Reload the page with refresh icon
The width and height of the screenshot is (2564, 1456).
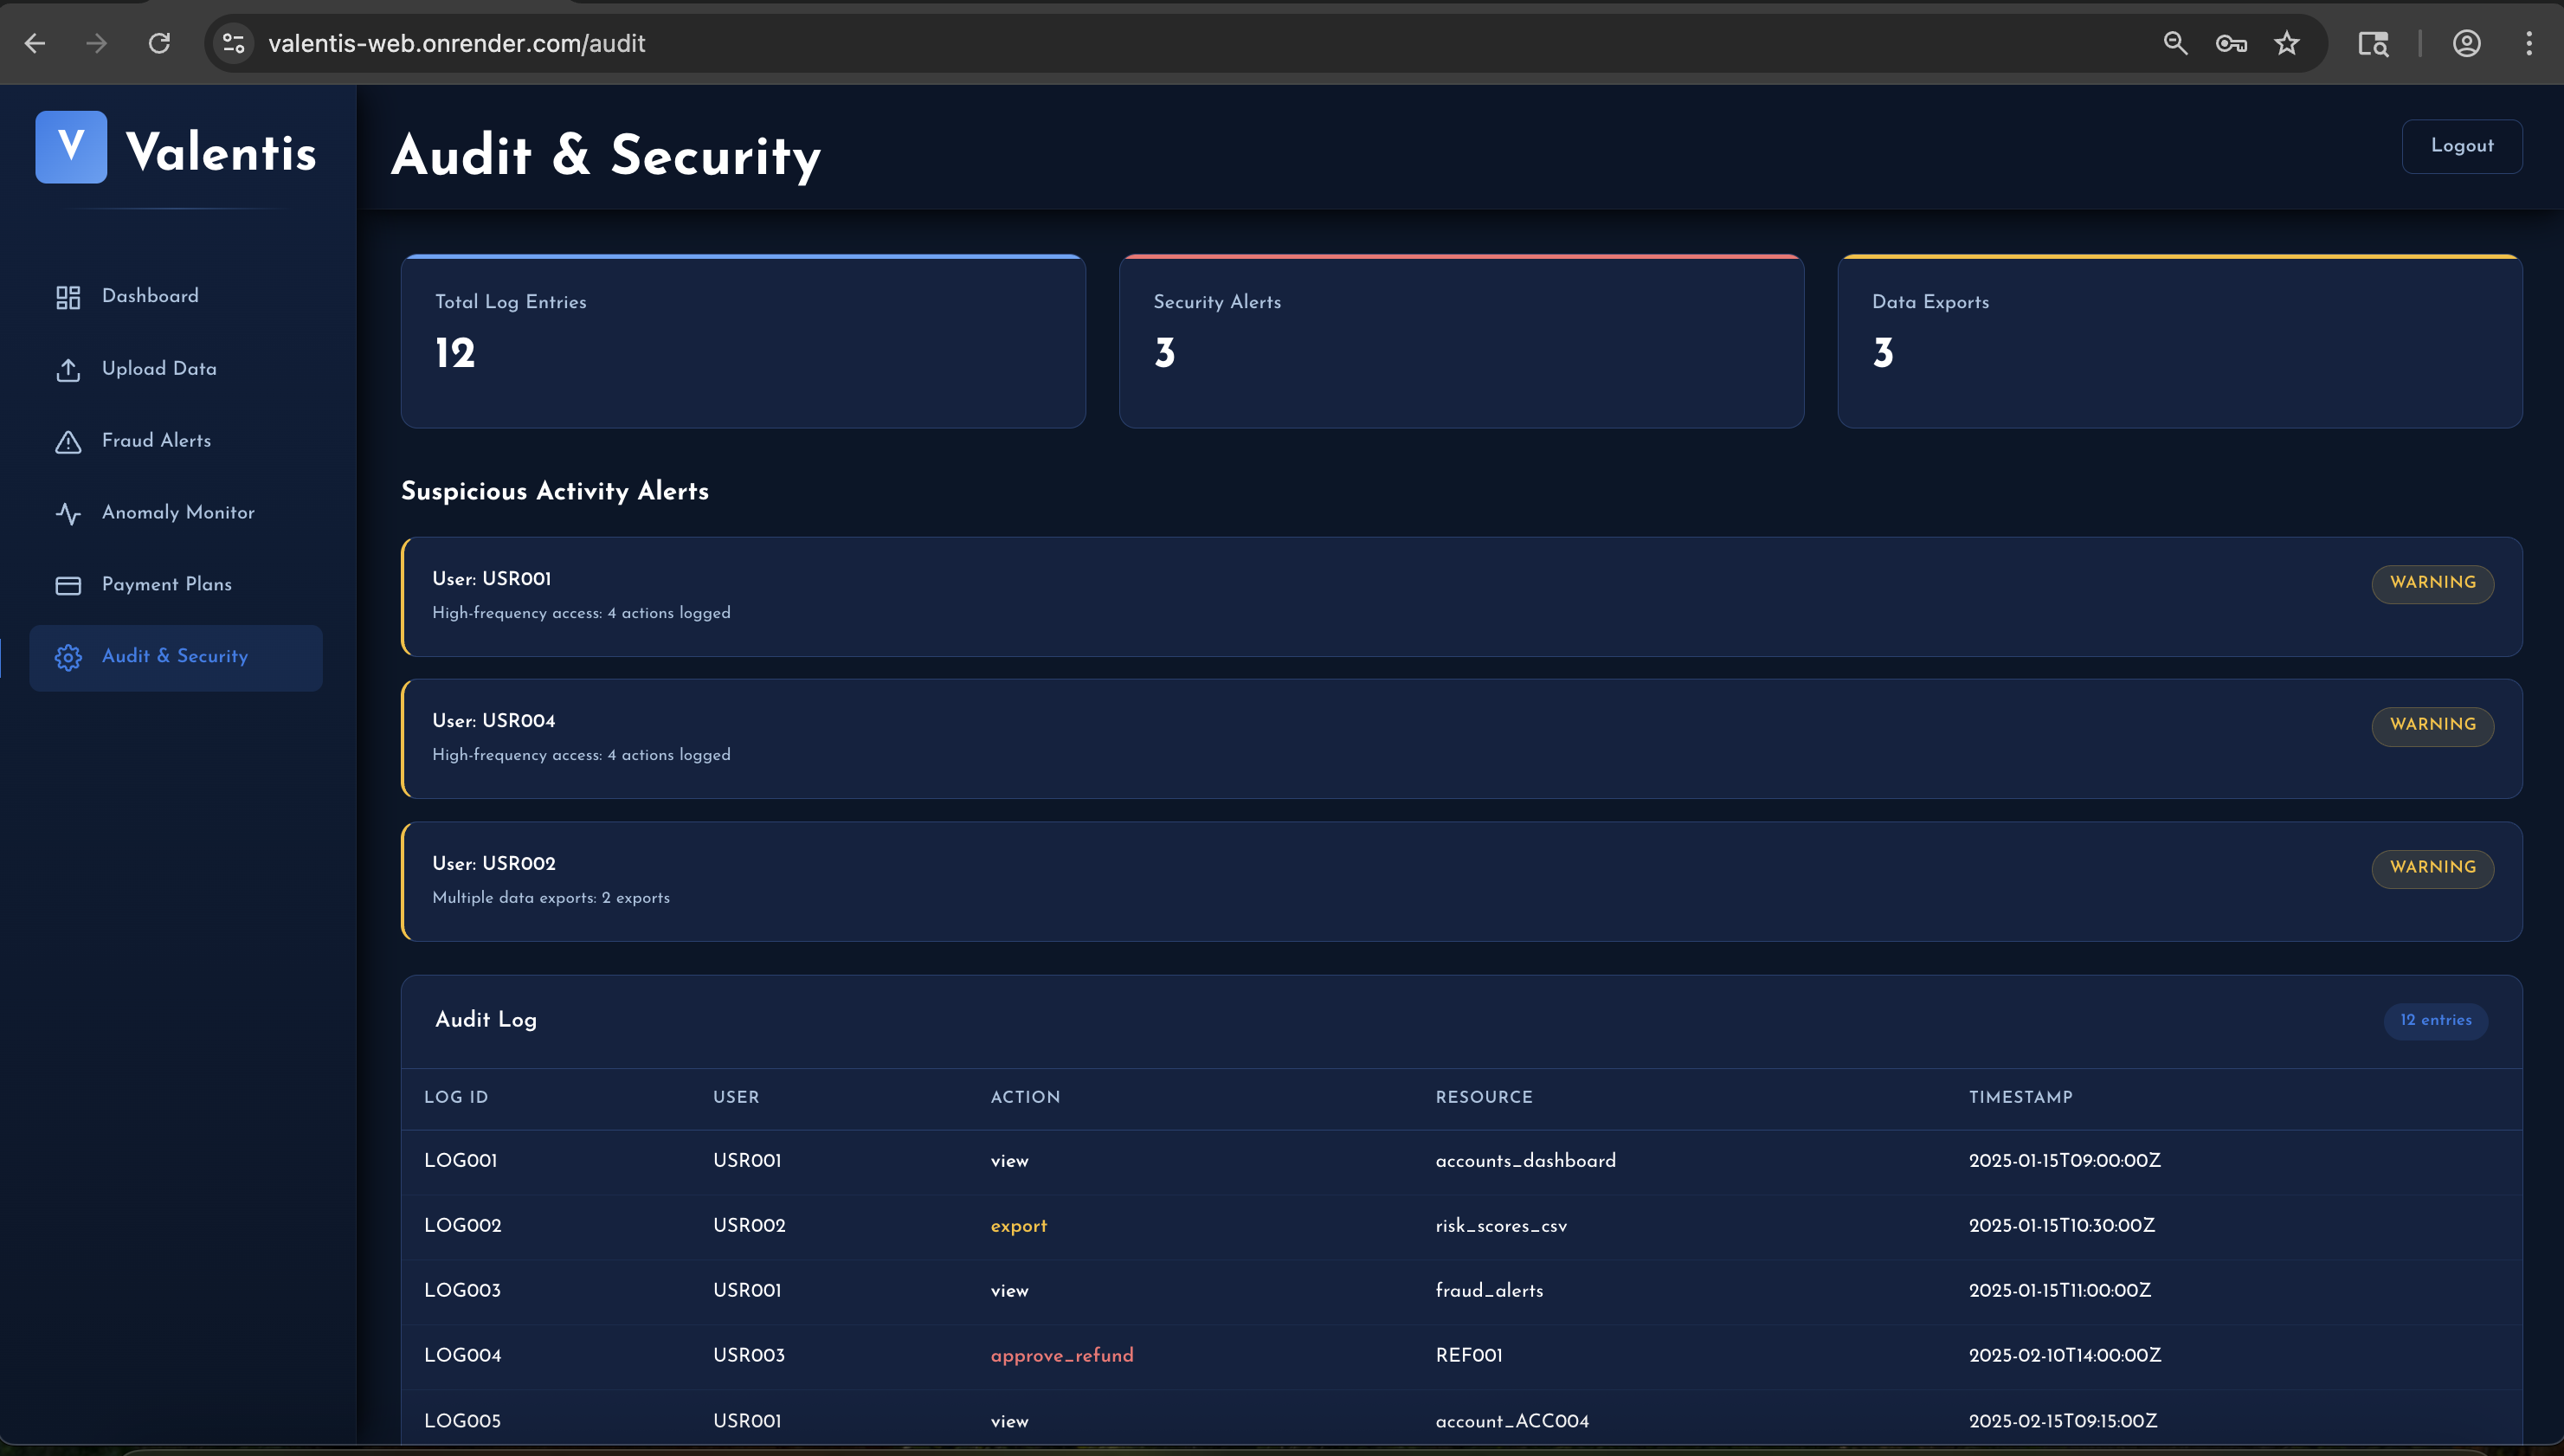tap(159, 43)
